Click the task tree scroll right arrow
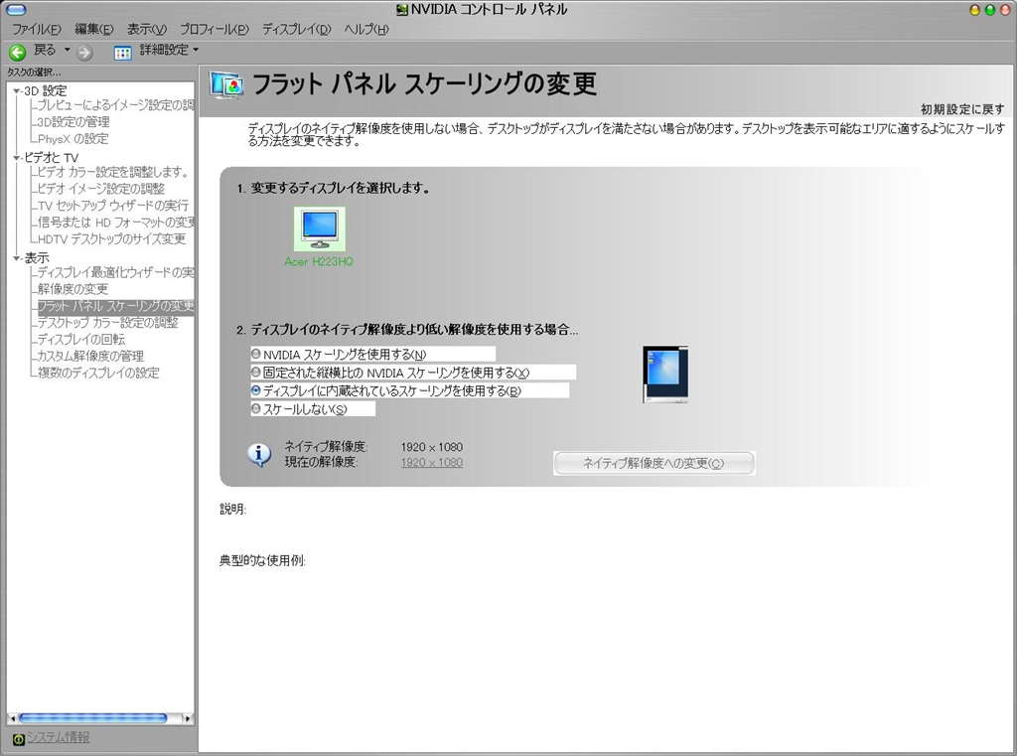 pos(188,718)
